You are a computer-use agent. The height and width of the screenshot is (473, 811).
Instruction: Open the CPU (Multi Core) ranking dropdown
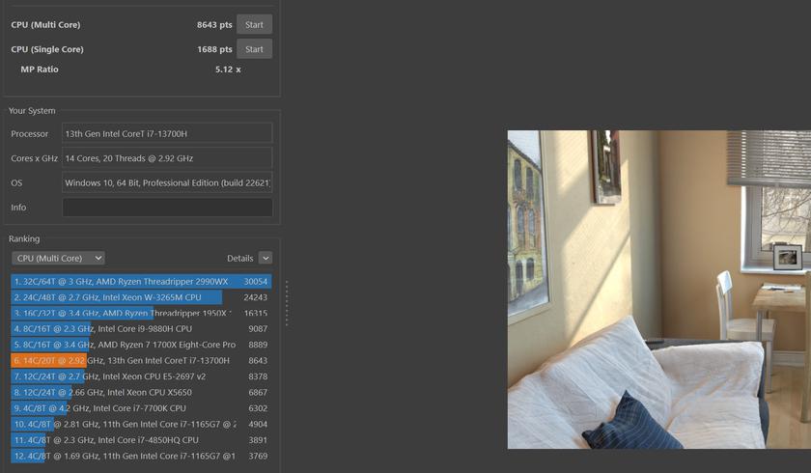58,259
